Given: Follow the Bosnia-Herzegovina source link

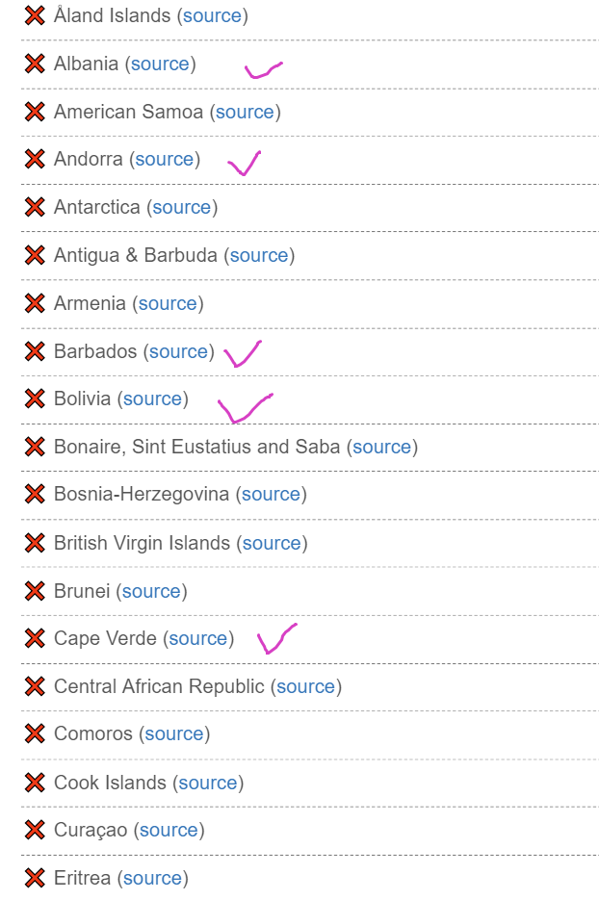Looking at the screenshot, I should (271, 494).
